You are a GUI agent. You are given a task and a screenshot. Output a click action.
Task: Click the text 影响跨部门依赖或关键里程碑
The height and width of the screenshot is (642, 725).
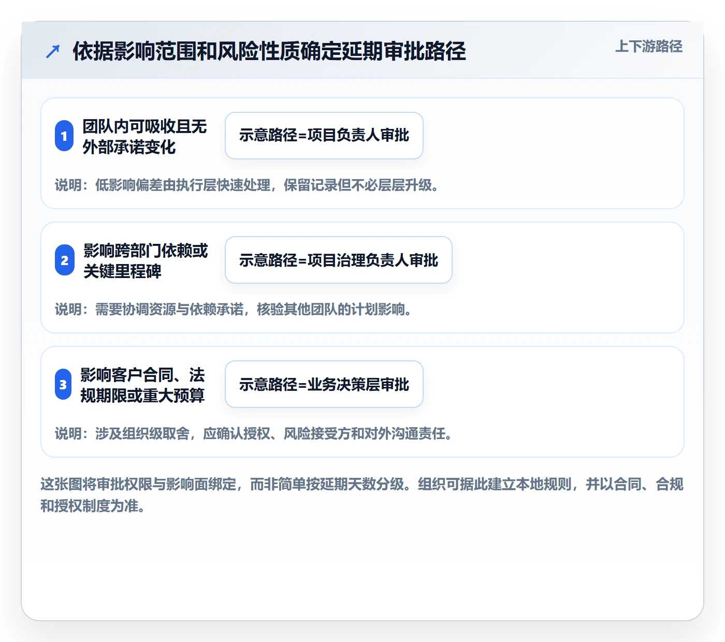coord(145,260)
